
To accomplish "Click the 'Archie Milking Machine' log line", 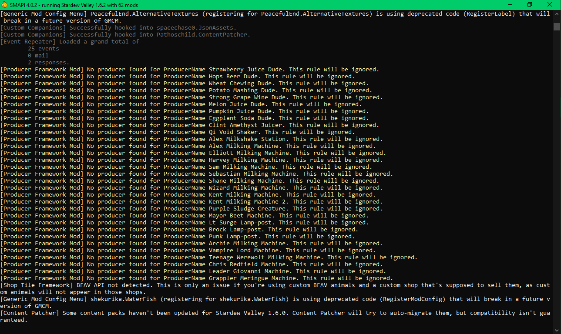I will (x=191, y=244).
